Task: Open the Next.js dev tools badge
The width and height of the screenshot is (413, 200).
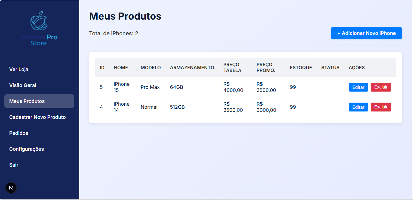Action: tap(11, 188)
